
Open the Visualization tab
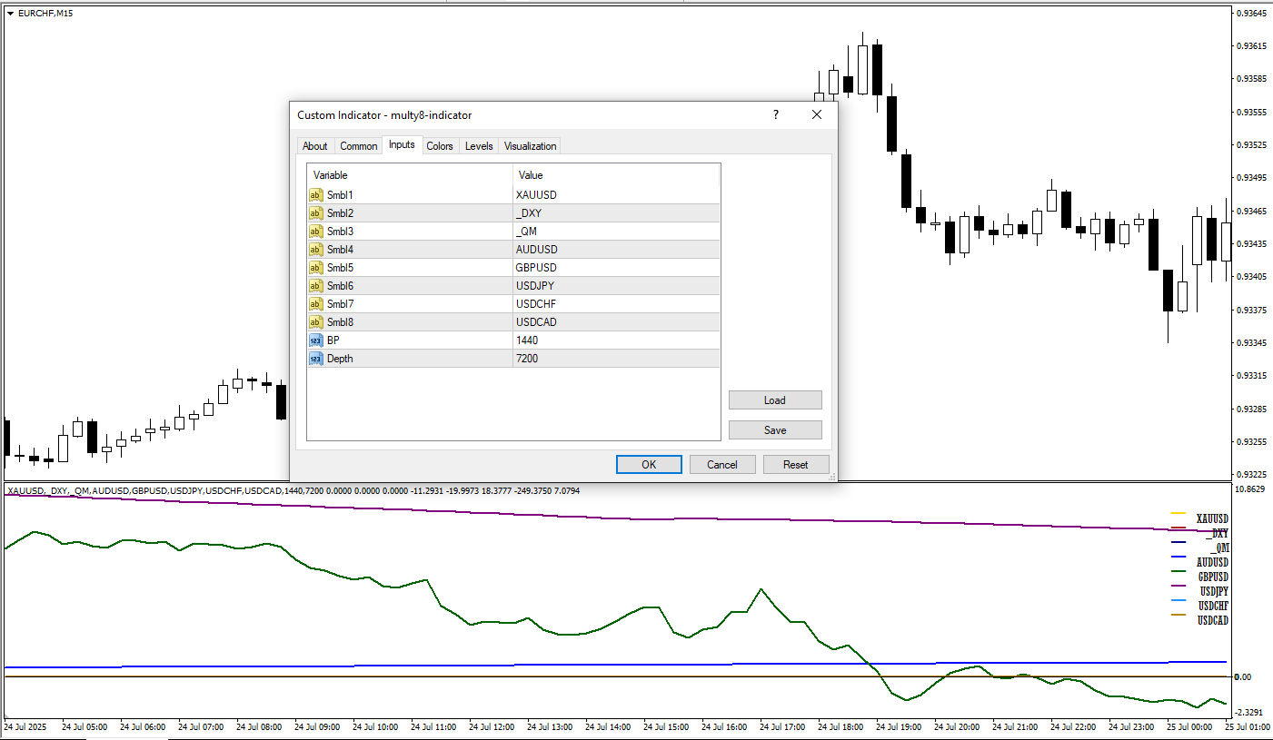[530, 146]
